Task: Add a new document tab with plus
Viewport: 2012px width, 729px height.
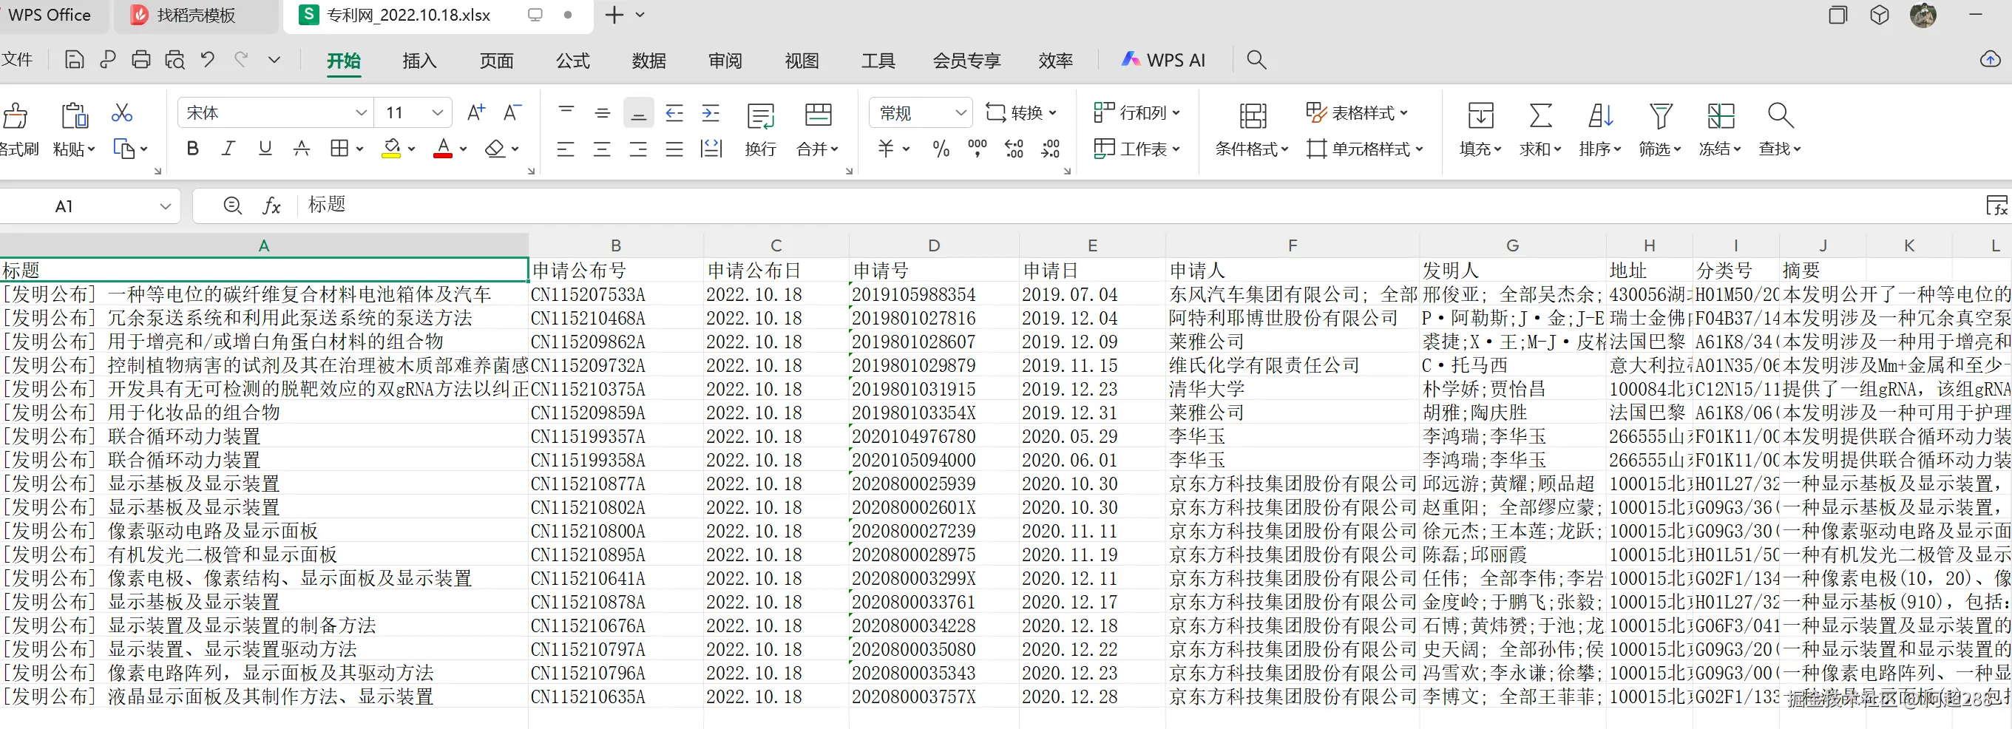Action: tap(614, 15)
